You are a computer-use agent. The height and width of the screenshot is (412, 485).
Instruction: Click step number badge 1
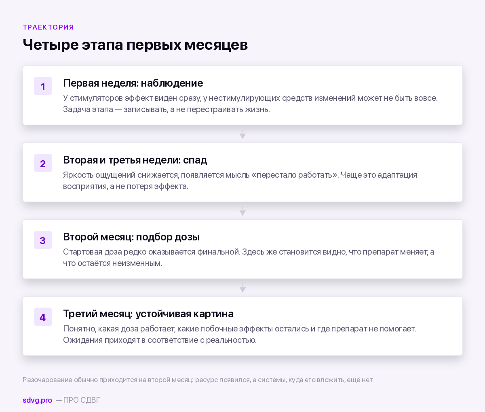click(43, 86)
